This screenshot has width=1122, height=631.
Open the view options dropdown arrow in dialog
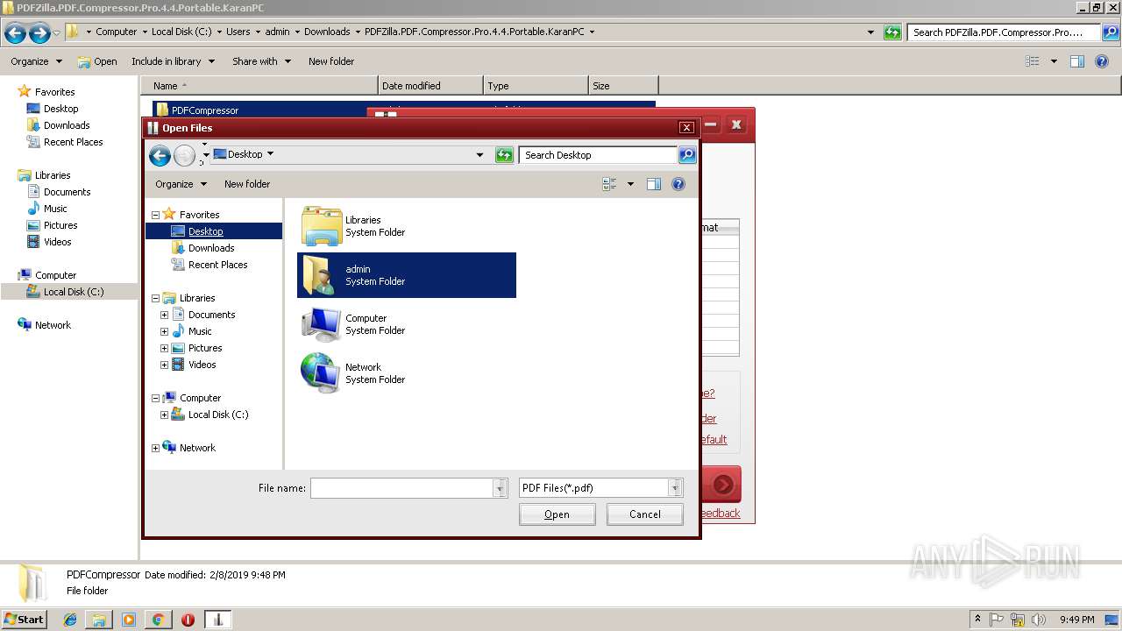pyautogui.click(x=630, y=184)
